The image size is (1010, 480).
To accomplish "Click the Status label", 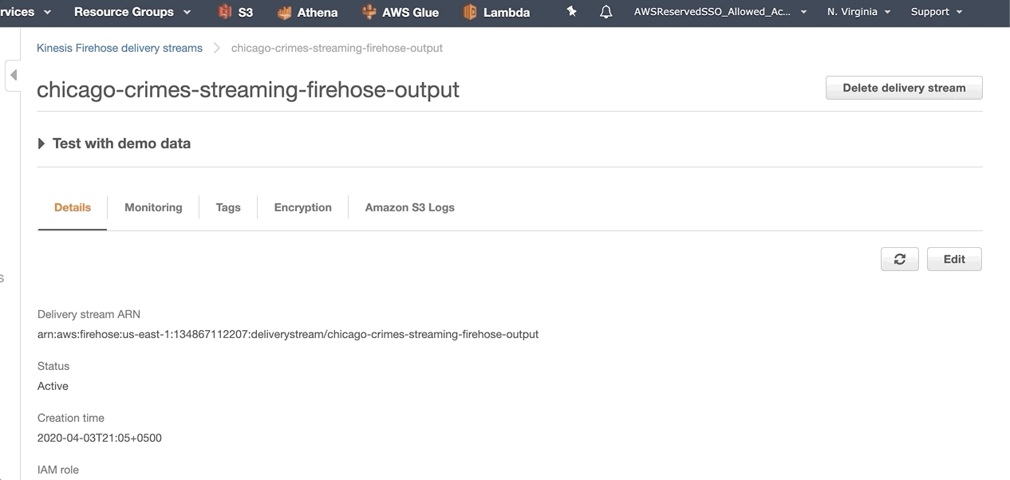I will (53, 366).
